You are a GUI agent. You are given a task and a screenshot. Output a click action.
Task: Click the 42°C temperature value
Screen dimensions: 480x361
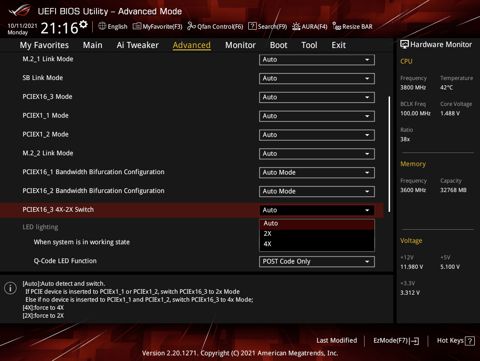coord(447,88)
